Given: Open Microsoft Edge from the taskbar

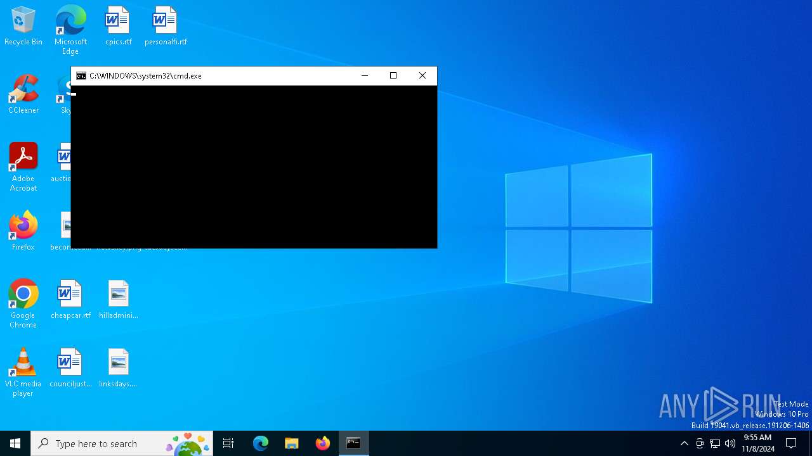Looking at the screenshot, I should [x=261, y=443].
